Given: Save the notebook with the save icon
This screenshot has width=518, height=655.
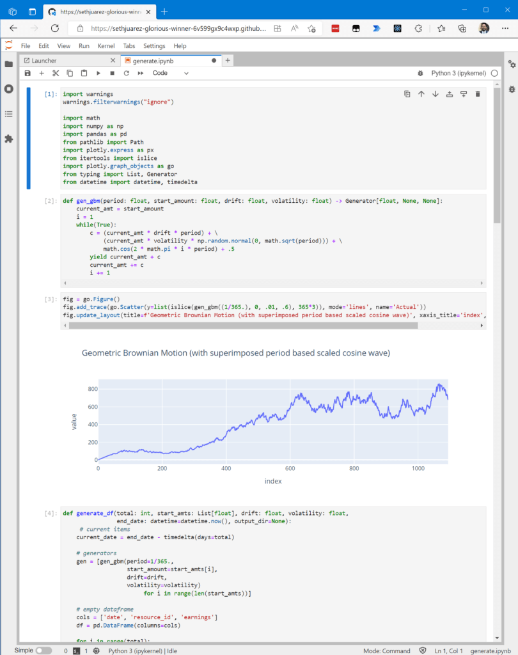Looking at the screenshot, I should (x=27, y=74).
